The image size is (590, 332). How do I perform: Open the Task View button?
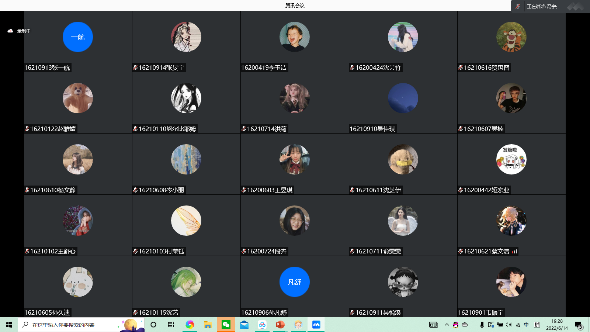point(171,325)
